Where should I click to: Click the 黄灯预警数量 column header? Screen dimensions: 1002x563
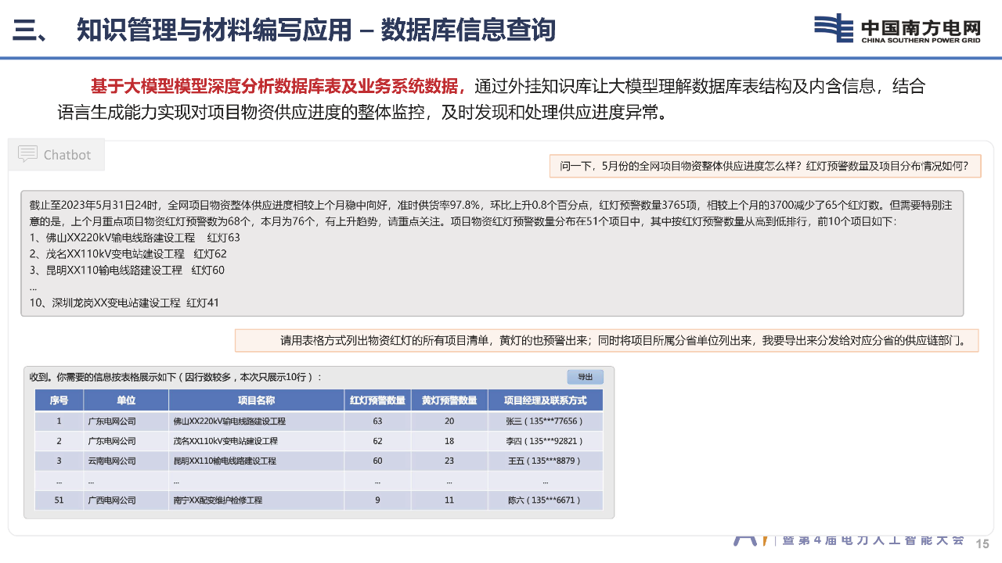tap(449, 400)
